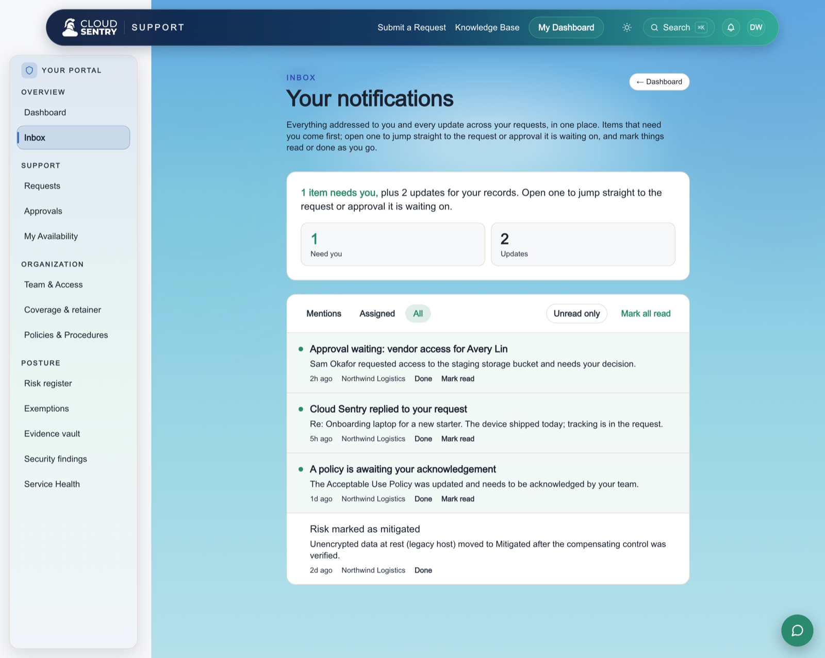Mark read the Cloud Sentry reply notification
The height and width of the screenshot is (658, 825).
coord(457,439)
